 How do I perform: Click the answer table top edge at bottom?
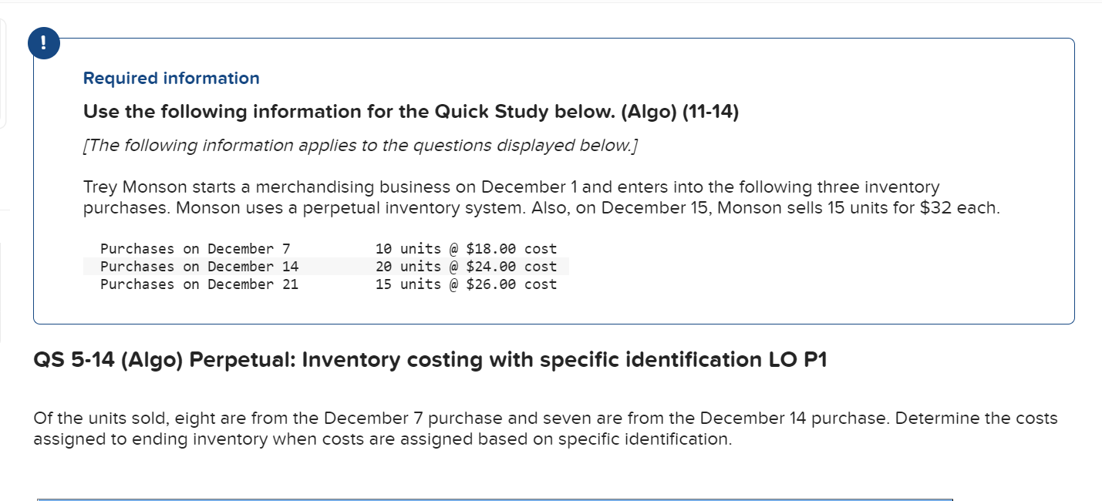click(x=495, y=499)
